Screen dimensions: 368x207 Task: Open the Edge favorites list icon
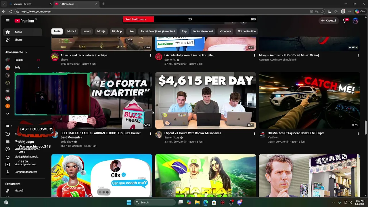(x=336, y=11)
